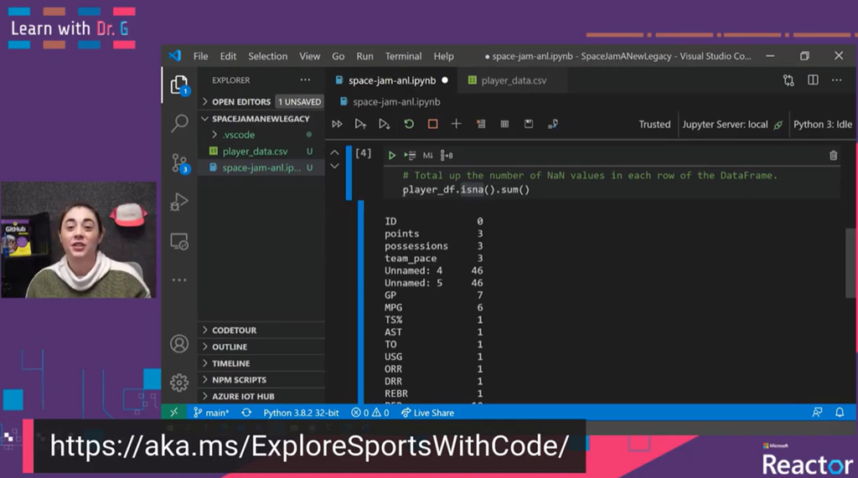Delete the cell using trash icon
The height and width of the screenshot is (478, 858).
[x=833, y=155]
